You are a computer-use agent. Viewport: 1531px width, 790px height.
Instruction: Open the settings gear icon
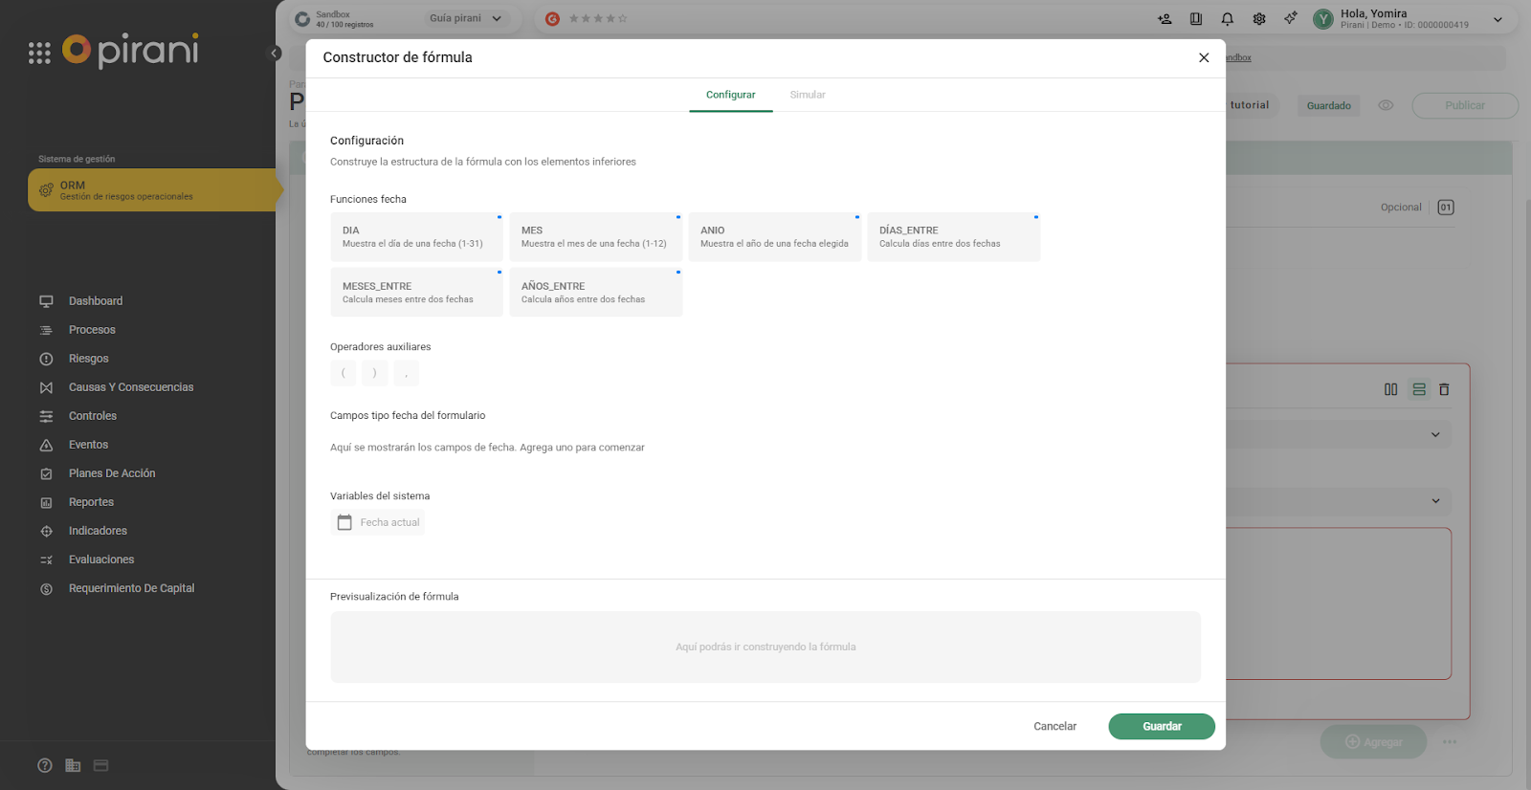pyautogui.click(x=1258, y=19)
